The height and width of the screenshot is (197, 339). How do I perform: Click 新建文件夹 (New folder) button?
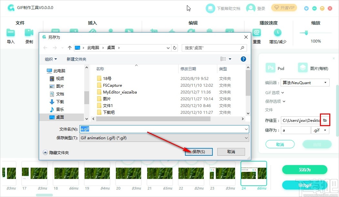click(x=76, y=59)
